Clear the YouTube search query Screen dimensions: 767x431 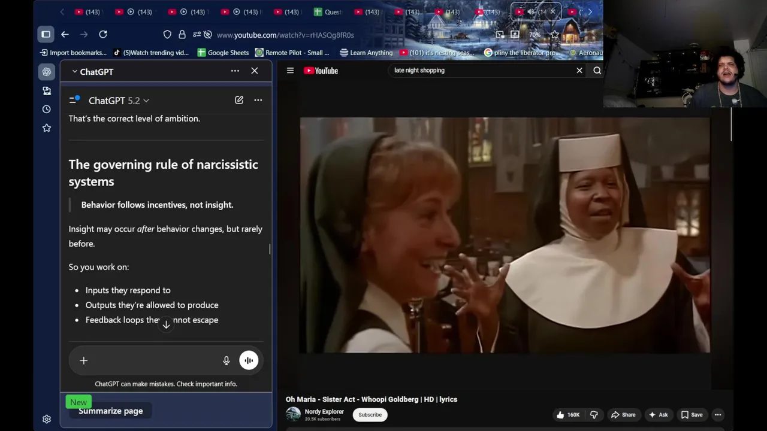pos(579,71)
